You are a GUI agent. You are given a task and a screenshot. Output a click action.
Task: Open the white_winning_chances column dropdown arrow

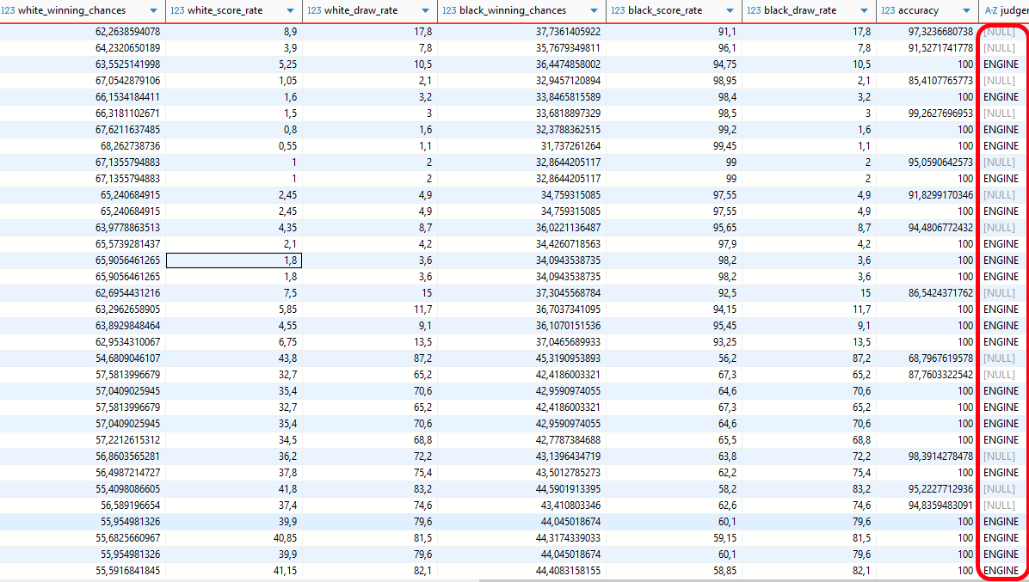click(x=153, y=11)
